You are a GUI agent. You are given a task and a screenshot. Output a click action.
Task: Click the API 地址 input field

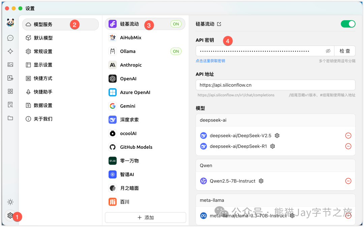tap(275, 85)
